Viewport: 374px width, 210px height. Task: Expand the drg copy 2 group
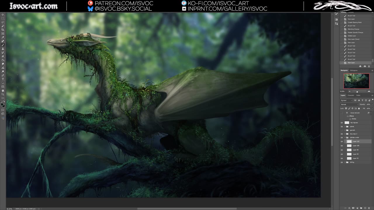345,134
